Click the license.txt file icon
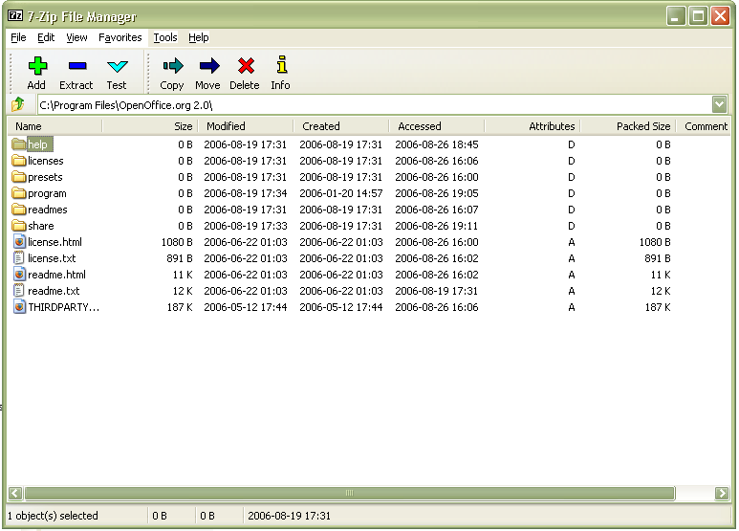 pyautogui.click(x=19, y=258)
